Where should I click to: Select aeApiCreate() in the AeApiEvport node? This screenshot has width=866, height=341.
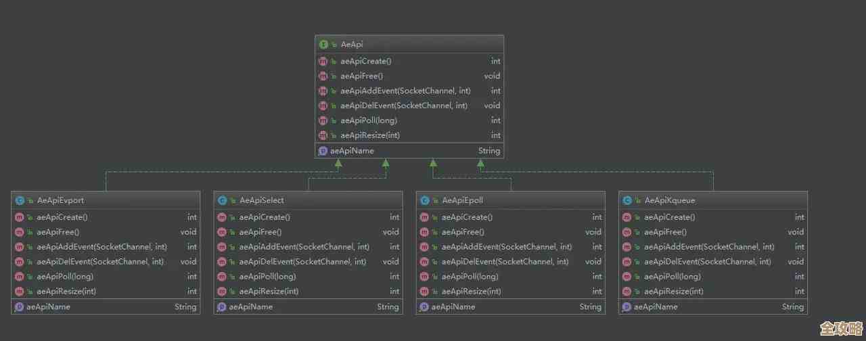click(x=62, y=217)
